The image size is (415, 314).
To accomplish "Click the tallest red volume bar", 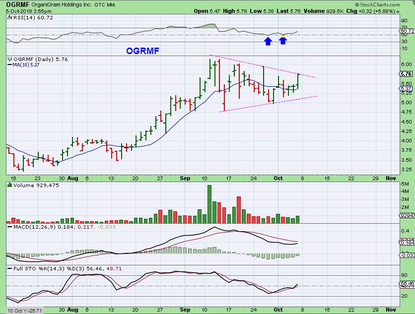I will 239,210.
